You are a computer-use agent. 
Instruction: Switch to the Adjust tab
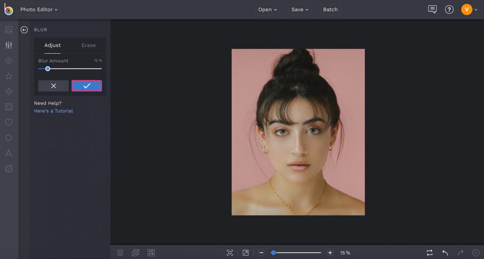pos(52,45)
